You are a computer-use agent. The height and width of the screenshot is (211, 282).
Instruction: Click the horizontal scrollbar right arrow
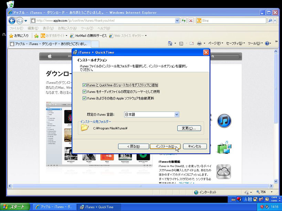[x=271, y=186]
